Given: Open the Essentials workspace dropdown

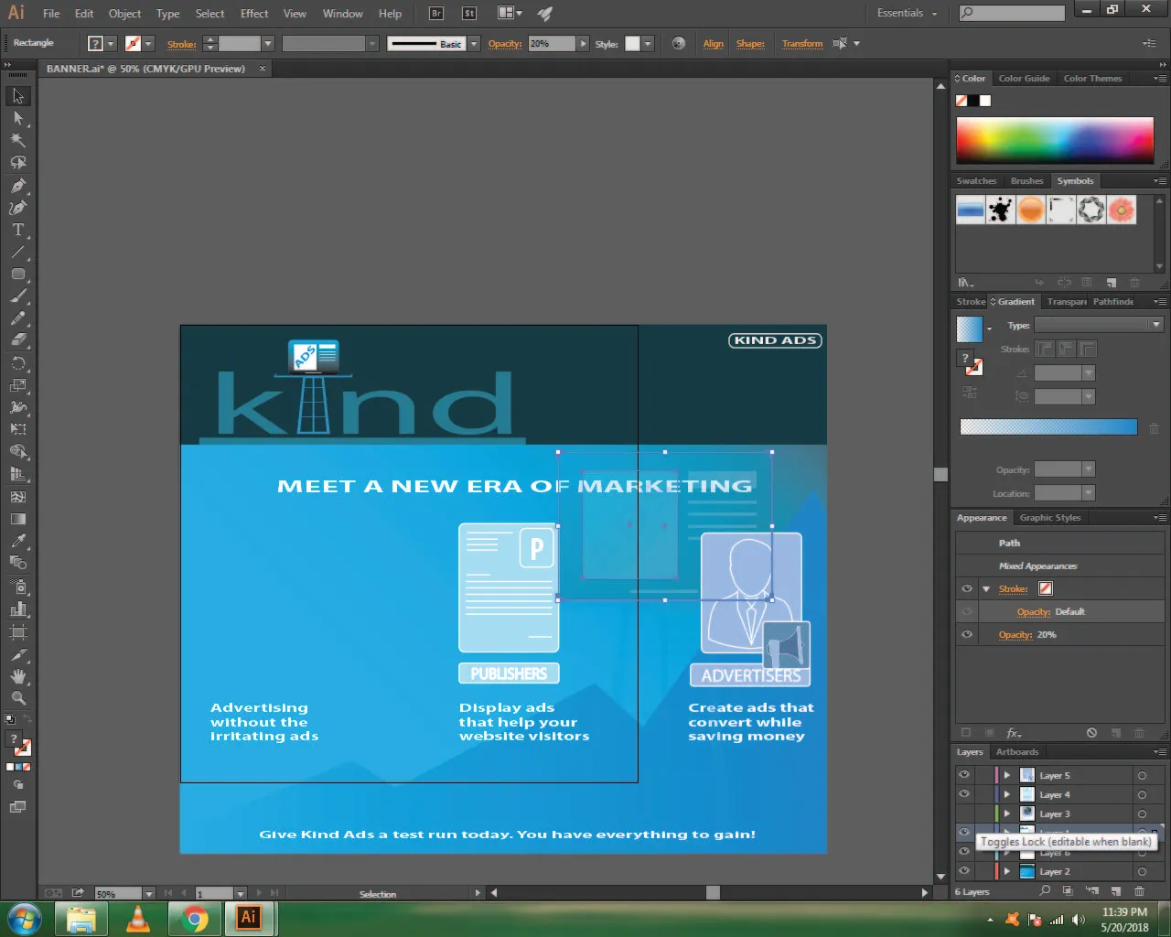Looking at the screenshot, I should tap(907, 13).
